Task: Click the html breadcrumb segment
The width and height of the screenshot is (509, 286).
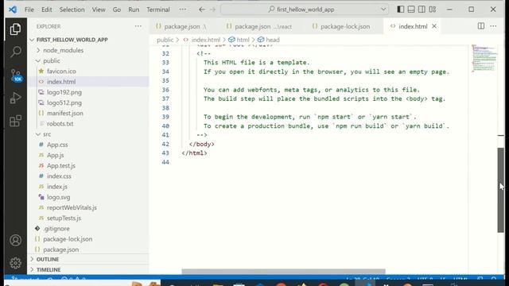Action: [x=243, y=40]
